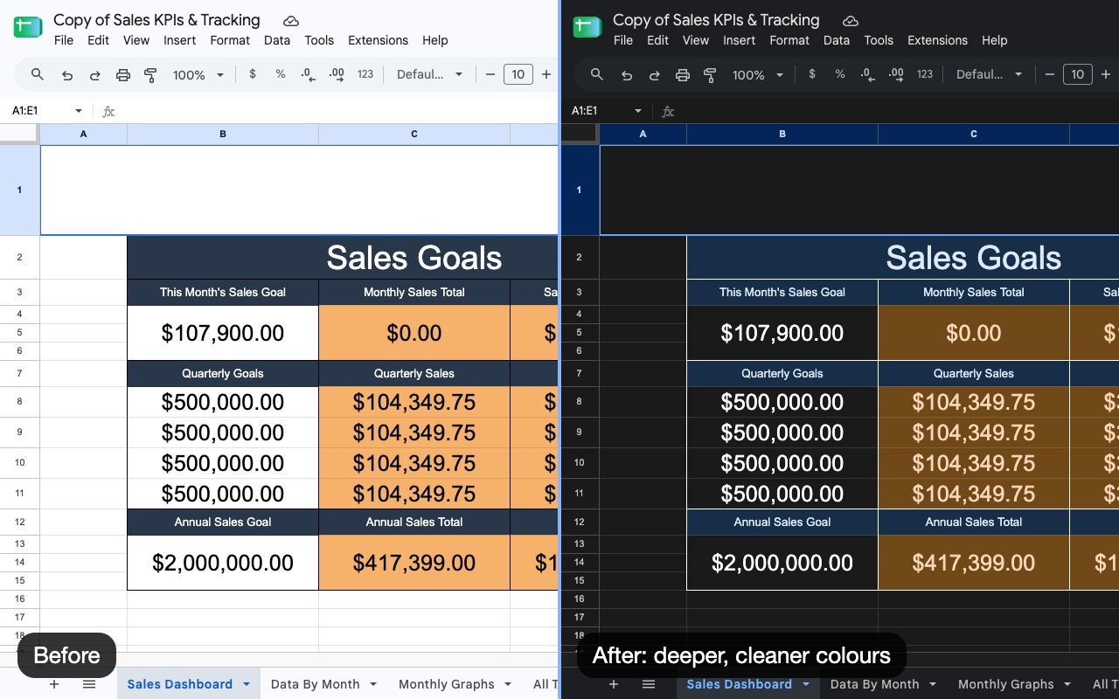The image size is (1119, 699).
Task: Print the spreadsheet from the light window toolbar
Action: click(x=123, y=75)
